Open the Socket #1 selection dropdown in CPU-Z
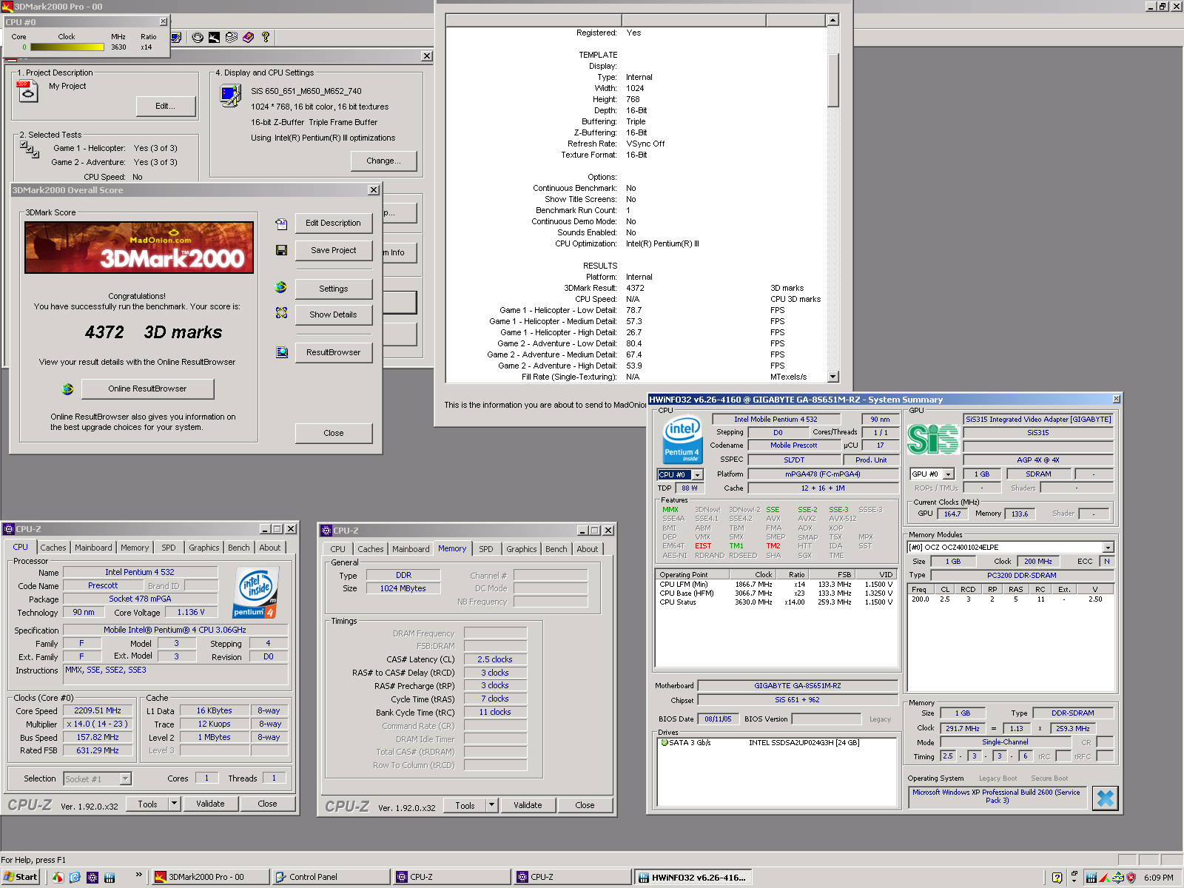 (x=125, y=778)
